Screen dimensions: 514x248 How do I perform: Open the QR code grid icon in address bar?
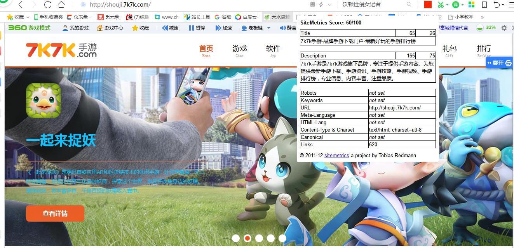point(313,5)
